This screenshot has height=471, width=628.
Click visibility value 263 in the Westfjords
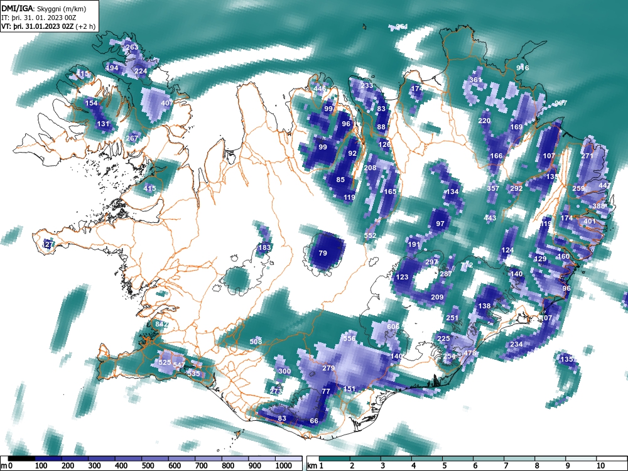point(132,47)
